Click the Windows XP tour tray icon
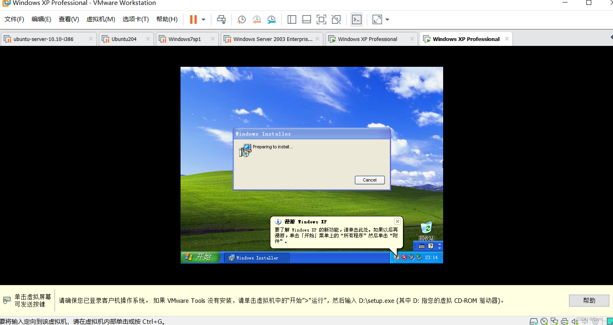 click(x=397, y=257)
